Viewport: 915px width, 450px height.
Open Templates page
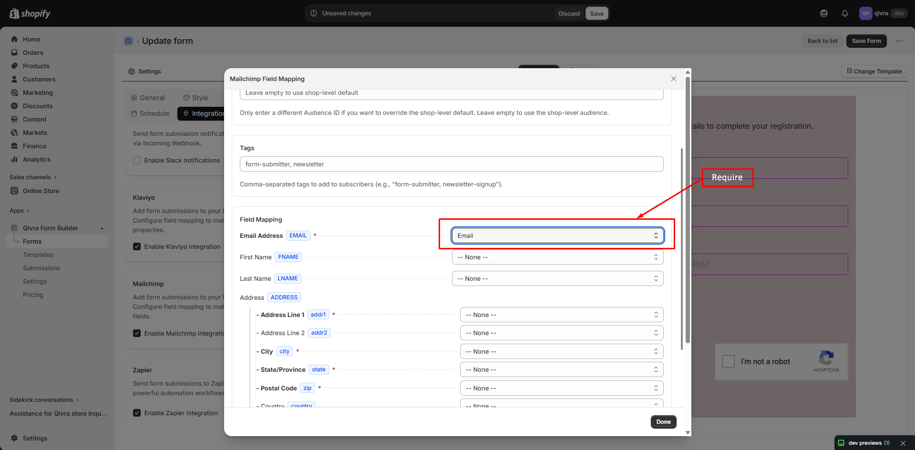pyautogui.click(x=38, y=255)
